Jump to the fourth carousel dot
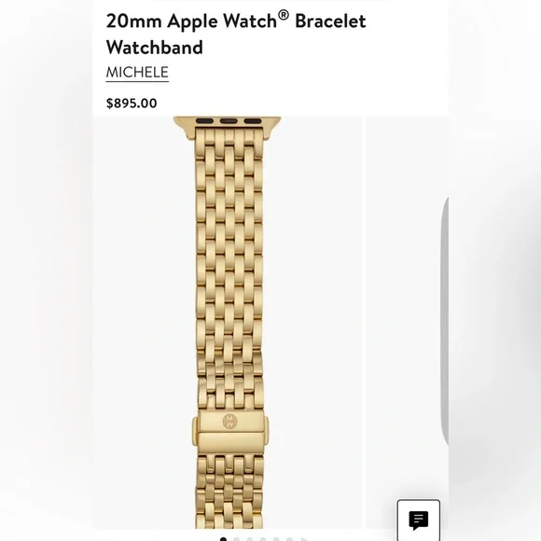The height and width of the screenshot is (541, 541). [263, 539]
